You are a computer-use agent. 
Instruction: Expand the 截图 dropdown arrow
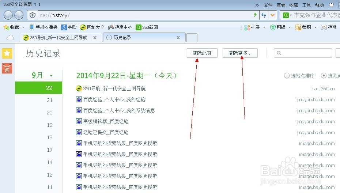point(315,27)
